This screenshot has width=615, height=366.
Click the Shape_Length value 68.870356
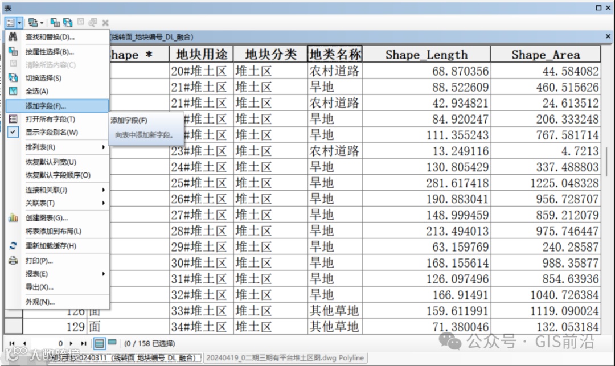(x=427, y=71)
